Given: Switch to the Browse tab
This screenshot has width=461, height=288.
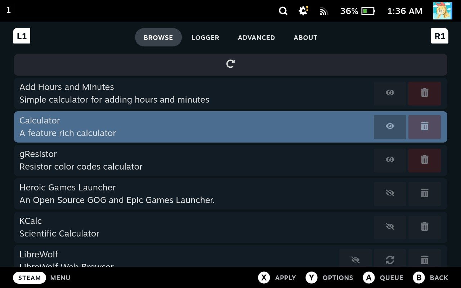Looking at the screenshot, I should 158,37.
